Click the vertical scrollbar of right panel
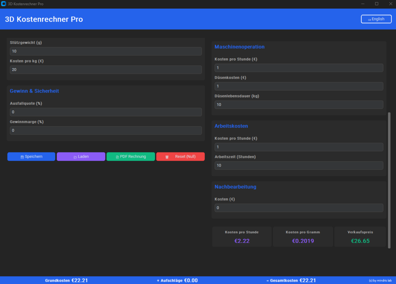Screen dimensions: 396x284 pyautogui.click(x=389, y=180)
